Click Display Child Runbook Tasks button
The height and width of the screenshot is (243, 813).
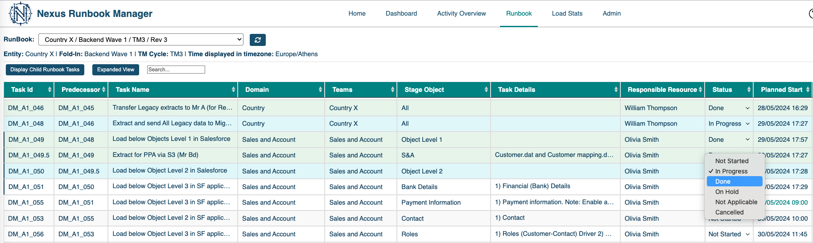tap(45, 70)
